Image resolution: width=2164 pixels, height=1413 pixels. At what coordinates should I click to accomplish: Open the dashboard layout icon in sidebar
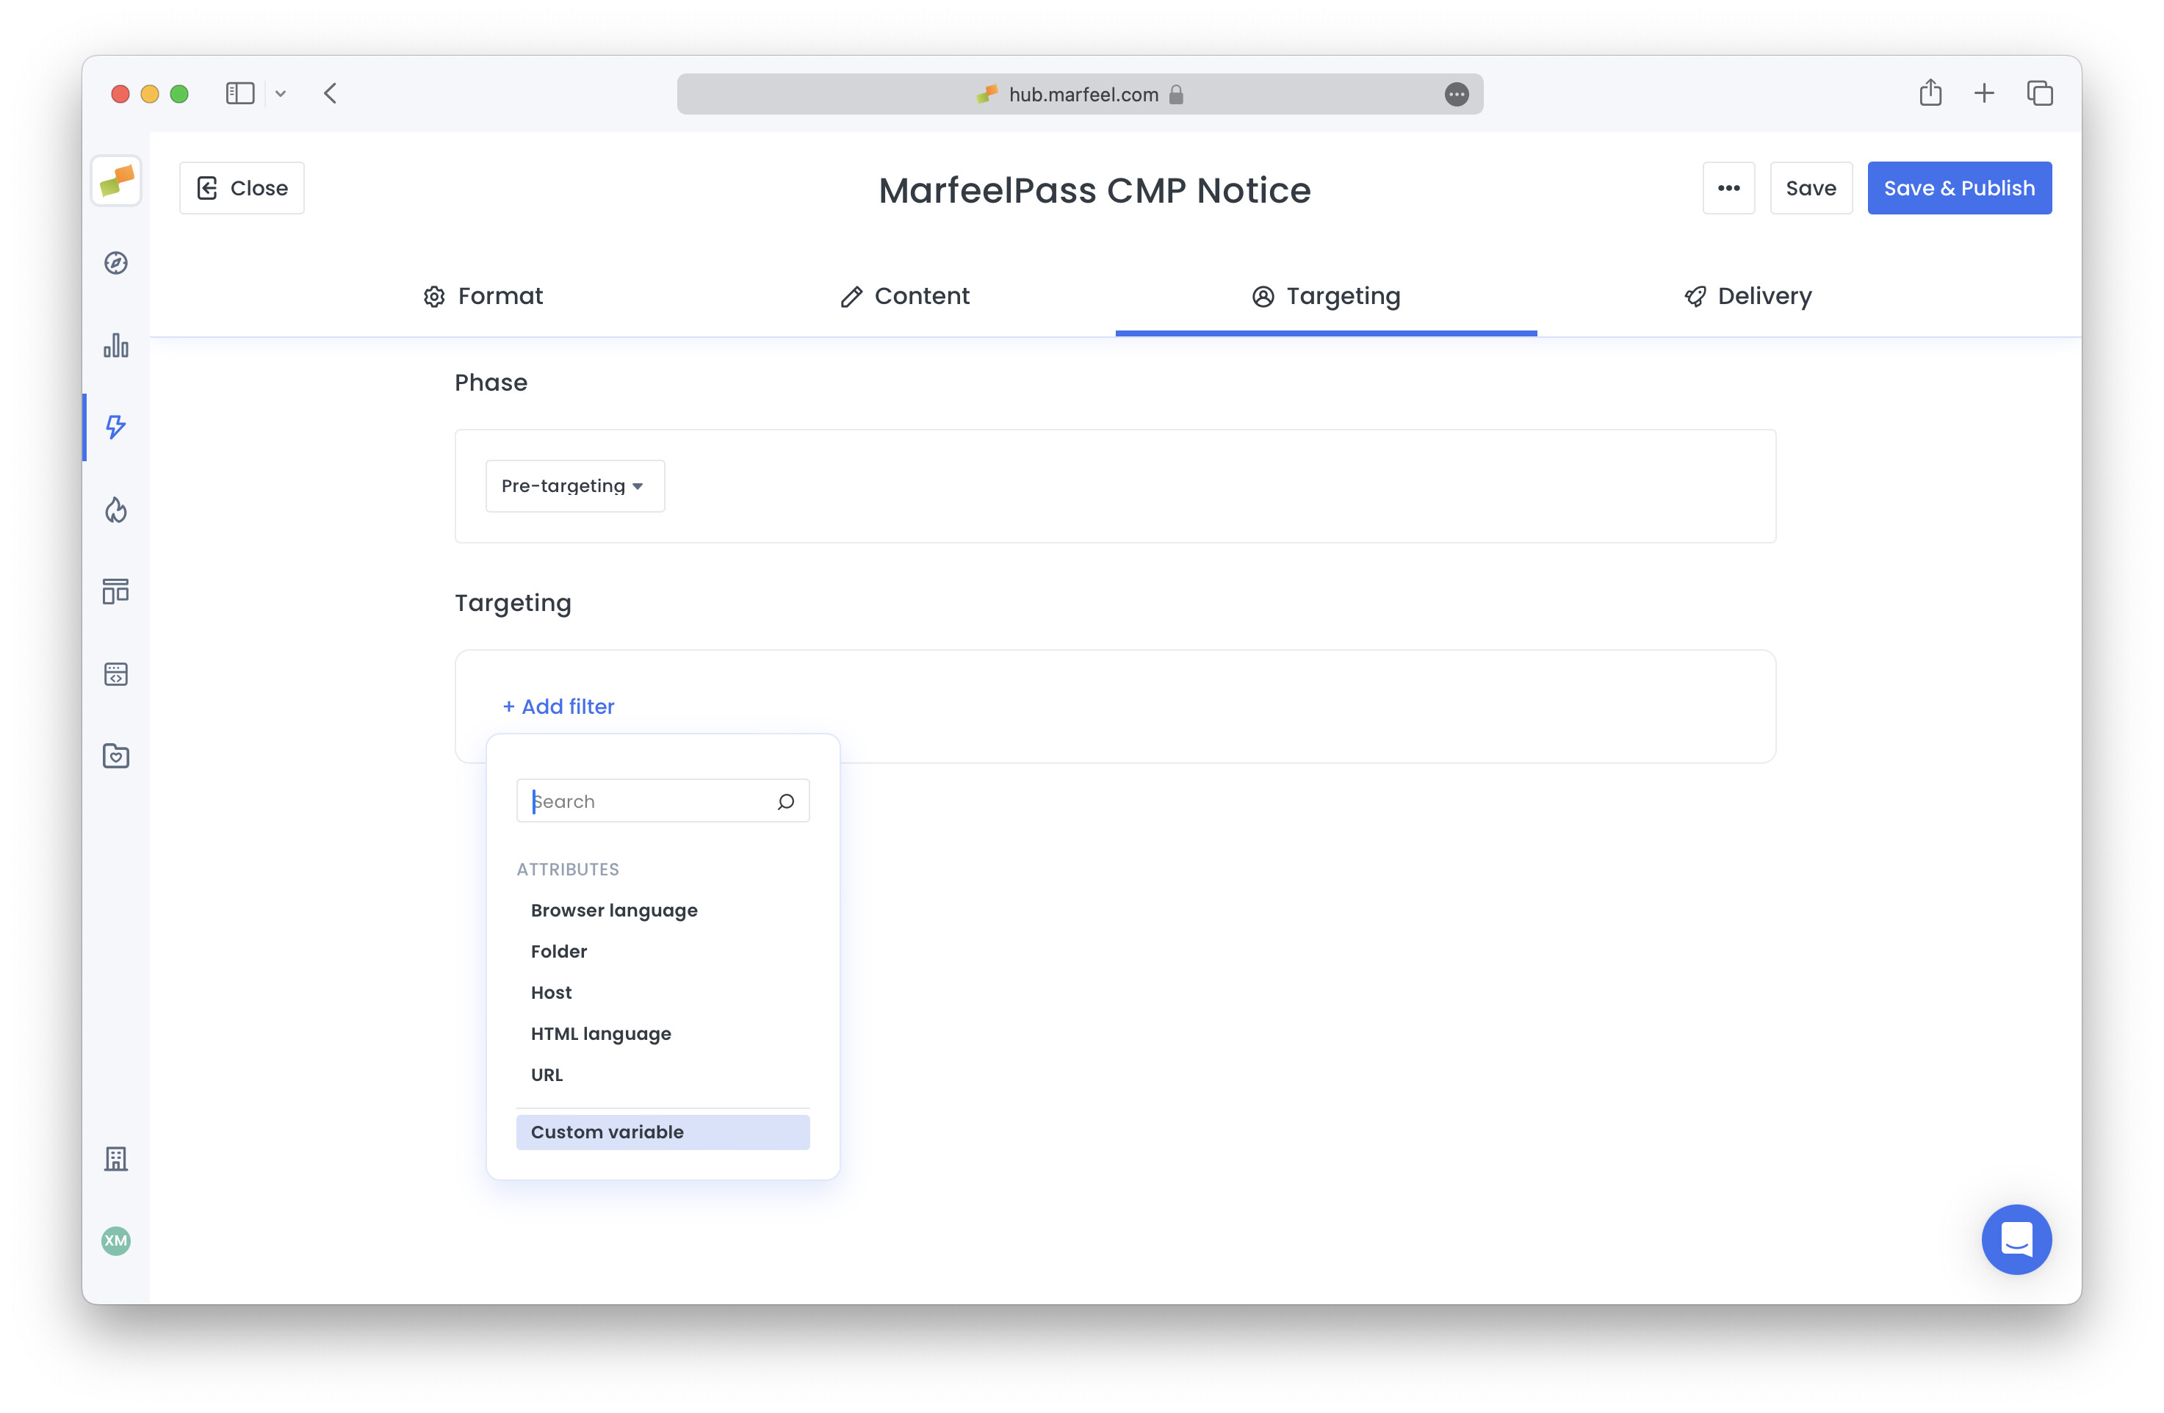(x=115, y=591)
